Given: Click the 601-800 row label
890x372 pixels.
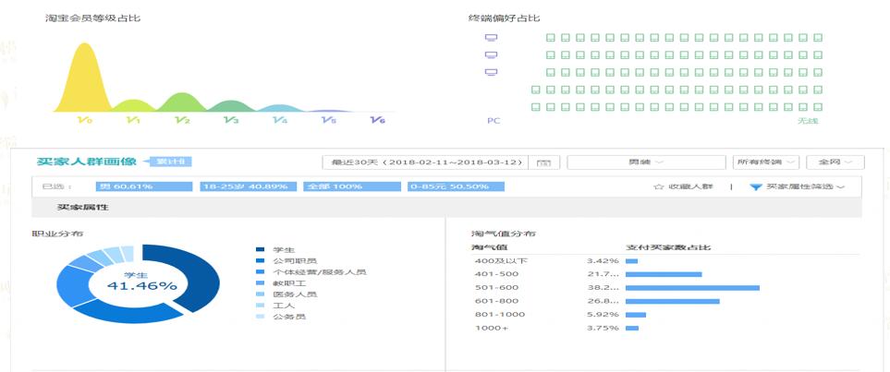Looking at the screenshot, I should 496,301.
